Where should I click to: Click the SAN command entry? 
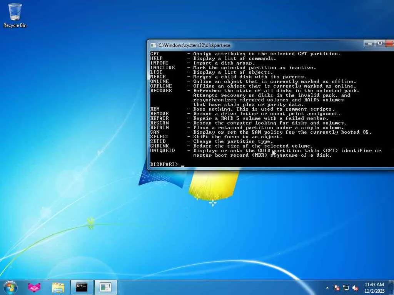click(260, 132)
